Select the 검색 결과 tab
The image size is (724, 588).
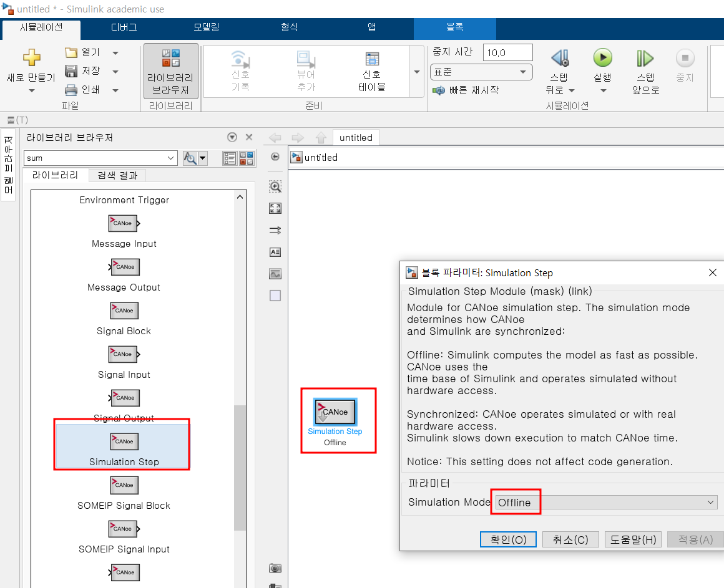(117, 176)
